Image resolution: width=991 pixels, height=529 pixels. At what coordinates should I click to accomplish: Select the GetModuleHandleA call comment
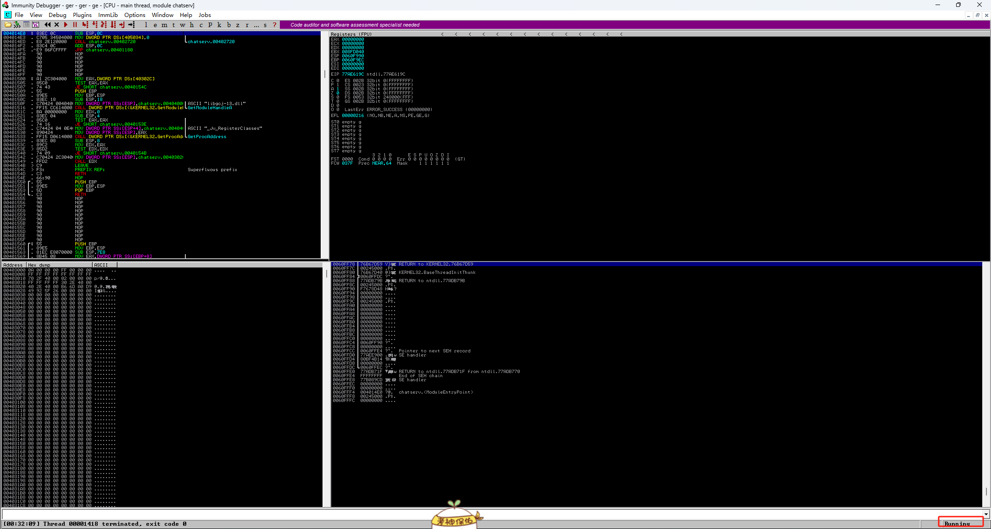(210, 108)
